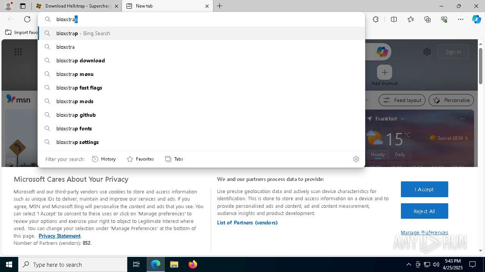Choose the 'bloxstrap fonts' suggestion
The width and height of the screenshot is (485, 272).
point(202,128)
